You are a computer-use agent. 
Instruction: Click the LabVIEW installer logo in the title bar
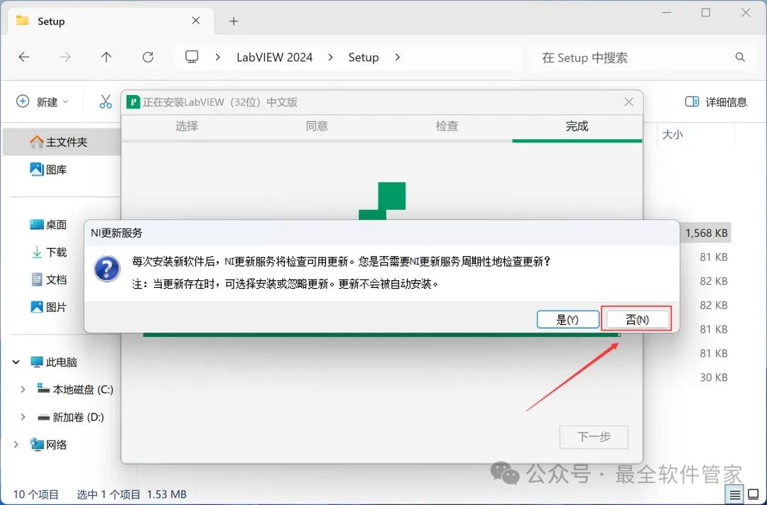(x=133, y=102)
